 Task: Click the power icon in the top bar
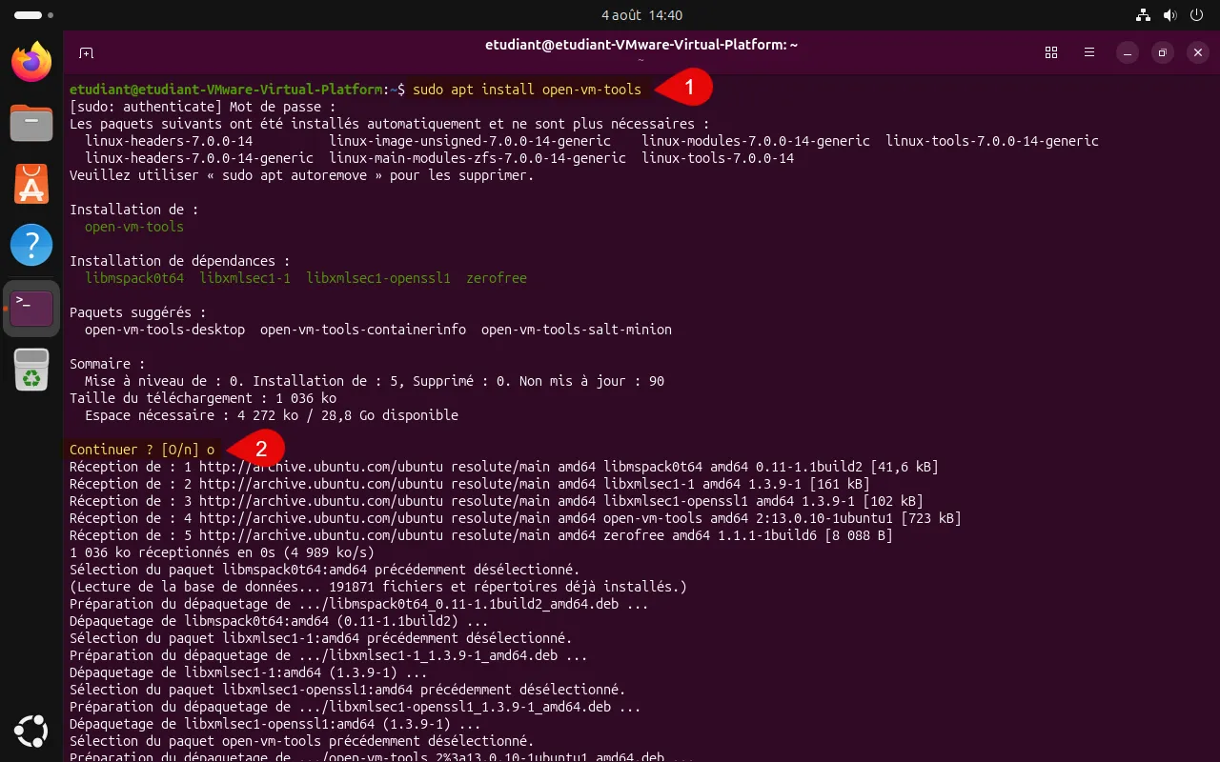(1196, 15)
